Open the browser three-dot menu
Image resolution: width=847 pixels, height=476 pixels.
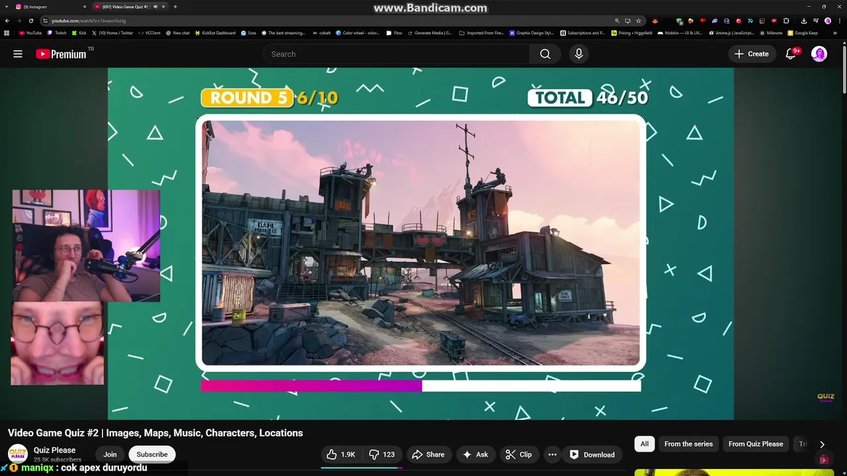pyautogui.click(x=840, y=20)
